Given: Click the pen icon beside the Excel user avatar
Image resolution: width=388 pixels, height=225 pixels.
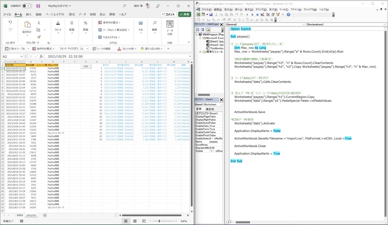Looking at the screenshot, I should coord(158,6).
